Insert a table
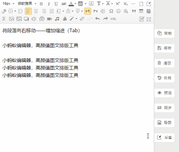 click(141, 11)
